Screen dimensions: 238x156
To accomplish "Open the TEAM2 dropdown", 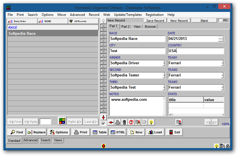I will (x=222, y=75).
